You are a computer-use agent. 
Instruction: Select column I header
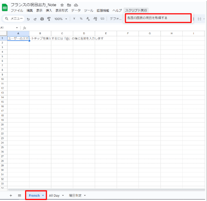[193, 33]
